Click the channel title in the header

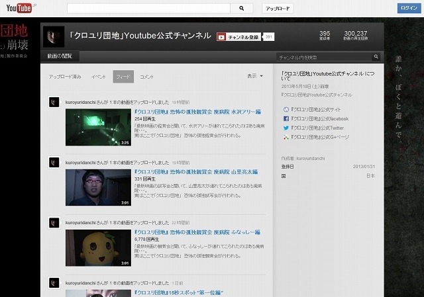140,36
